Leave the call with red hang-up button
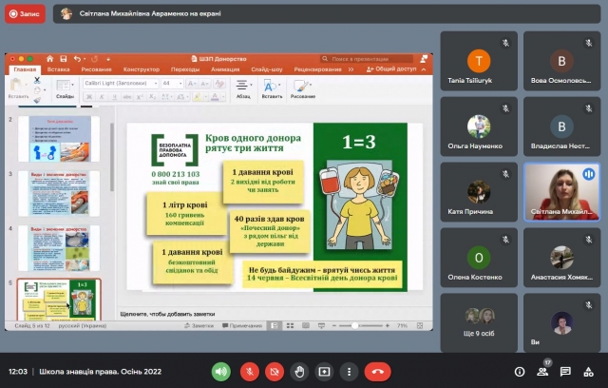This screenshot has height=388, width=608. point(378,371)
